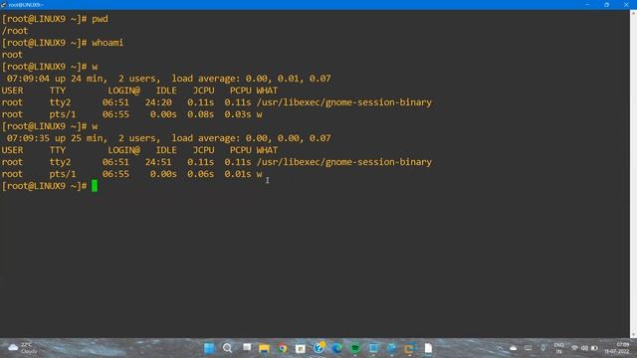The image size is (637, 358).
Task: Open taskbar Search magnifier
Action: pos(228,348)
